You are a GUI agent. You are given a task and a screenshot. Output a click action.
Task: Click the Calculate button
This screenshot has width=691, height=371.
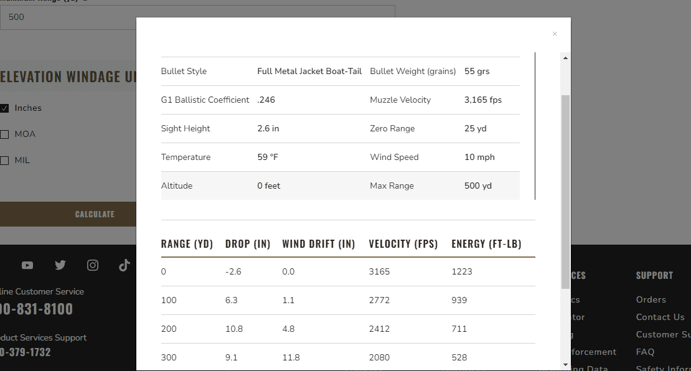68,214
